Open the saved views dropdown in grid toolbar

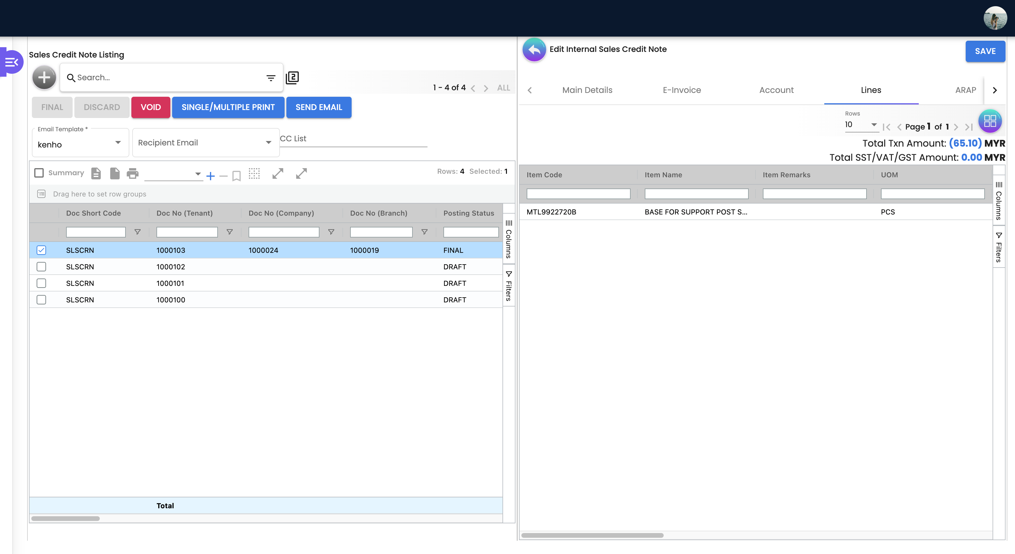tap(174, 174)
